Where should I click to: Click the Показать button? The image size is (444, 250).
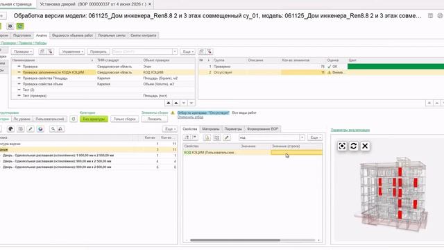pyautogui.click(x=154, y=119)
